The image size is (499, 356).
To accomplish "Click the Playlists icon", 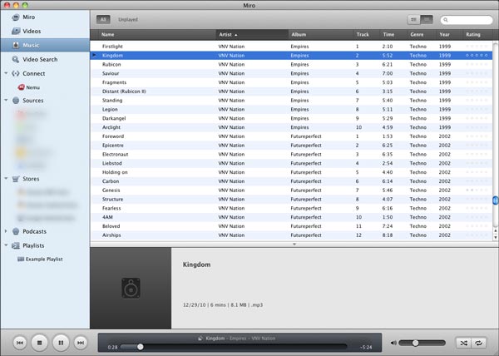I will 16,245.
